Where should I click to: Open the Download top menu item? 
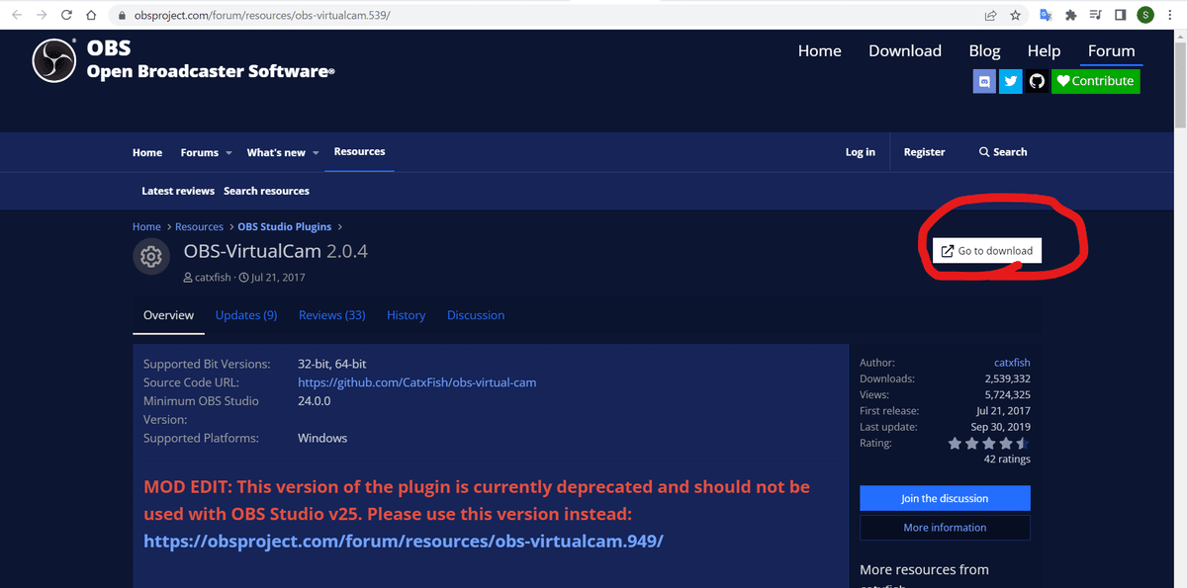[x=905, y=51]
